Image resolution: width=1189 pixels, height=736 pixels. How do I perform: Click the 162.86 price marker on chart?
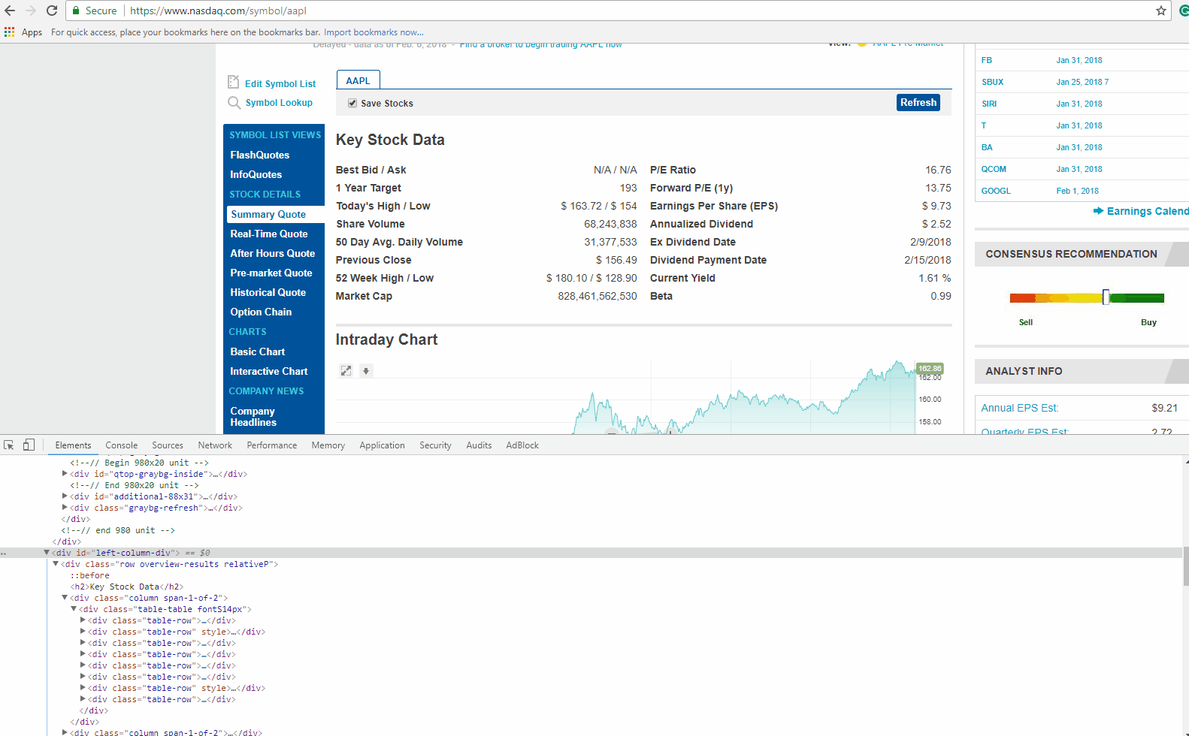pyautogui.click(x=930, y=369)
